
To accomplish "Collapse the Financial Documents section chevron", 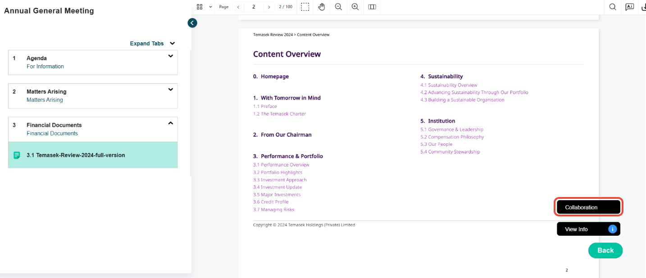I will coord(171,123).
